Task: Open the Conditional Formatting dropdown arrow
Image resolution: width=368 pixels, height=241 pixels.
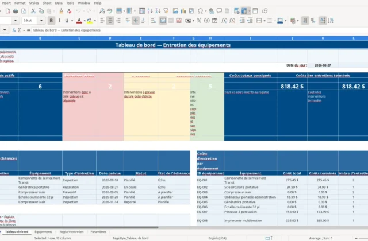Action: click(298, 21)
